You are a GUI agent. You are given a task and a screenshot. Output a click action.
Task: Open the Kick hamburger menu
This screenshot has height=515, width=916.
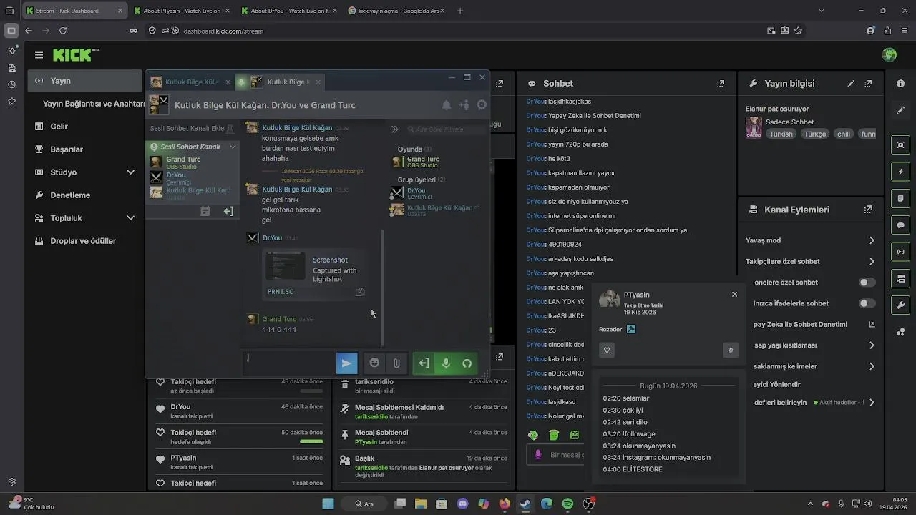coord(39,55)
